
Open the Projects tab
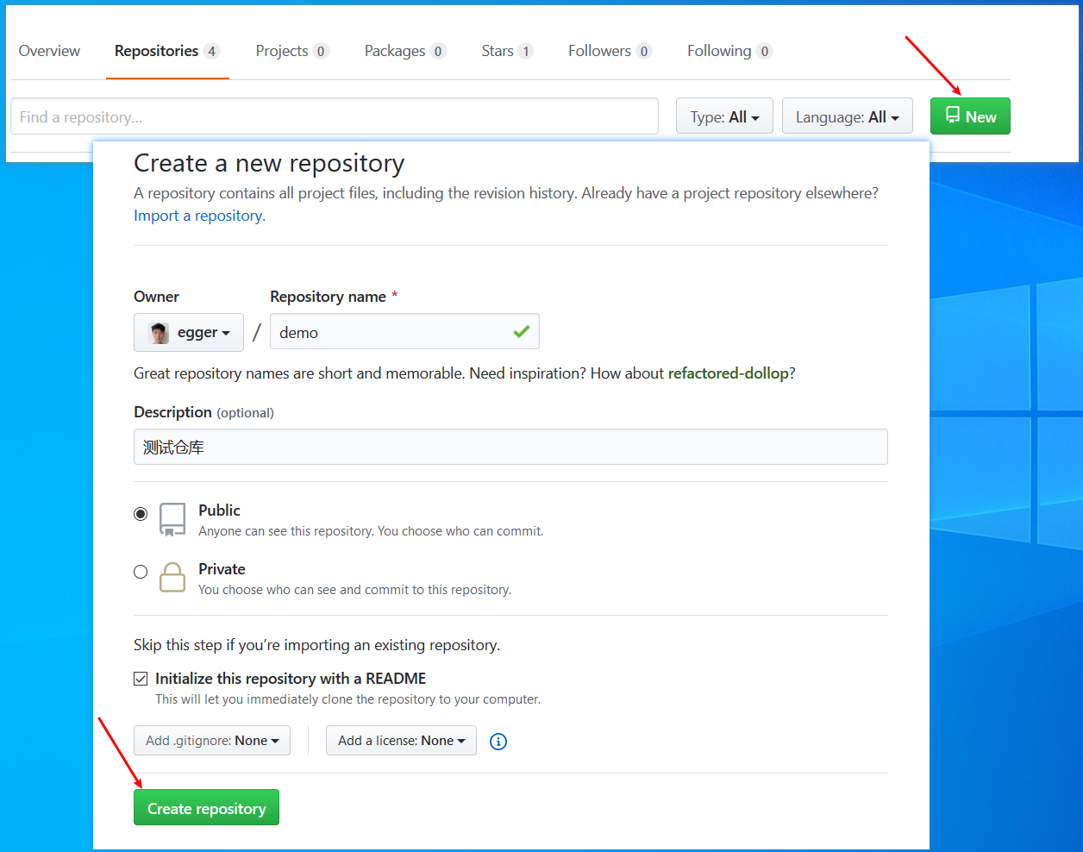(x=292, y=51)
